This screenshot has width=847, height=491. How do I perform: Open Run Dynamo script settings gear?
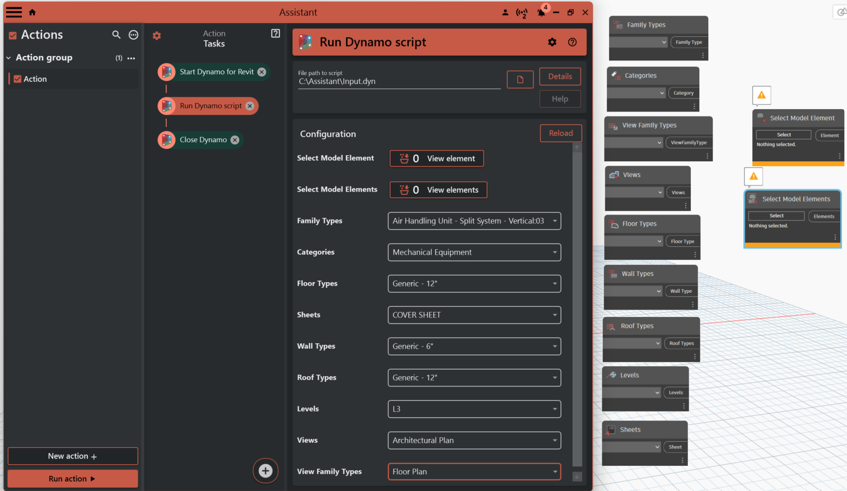552,42
